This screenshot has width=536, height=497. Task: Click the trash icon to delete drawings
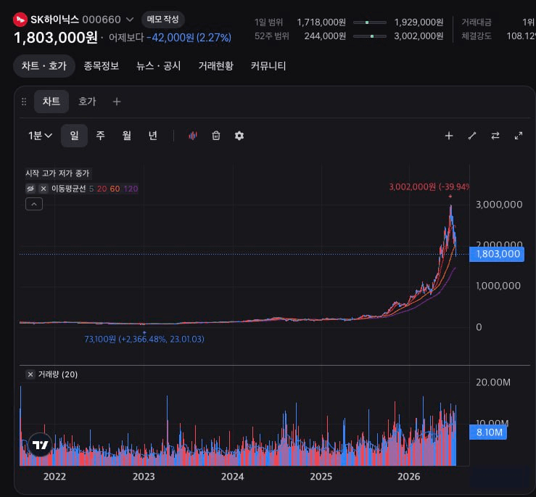pyautogui.click(x=216, y=136)
